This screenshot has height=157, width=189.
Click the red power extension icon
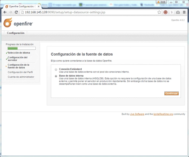point(166,12)
